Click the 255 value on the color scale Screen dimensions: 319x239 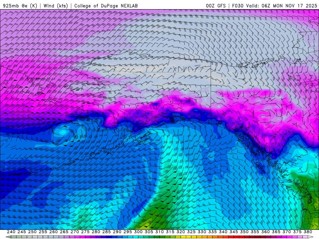point(43,232)
